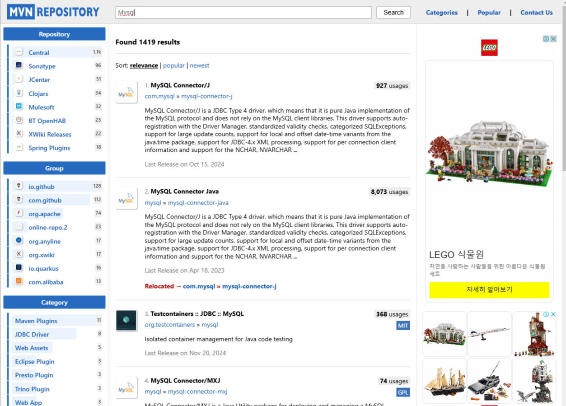The height and width of the screenshot is (406, 566).
Task: Filter by Trino Plugin category
Action: (x=32, y=389)
